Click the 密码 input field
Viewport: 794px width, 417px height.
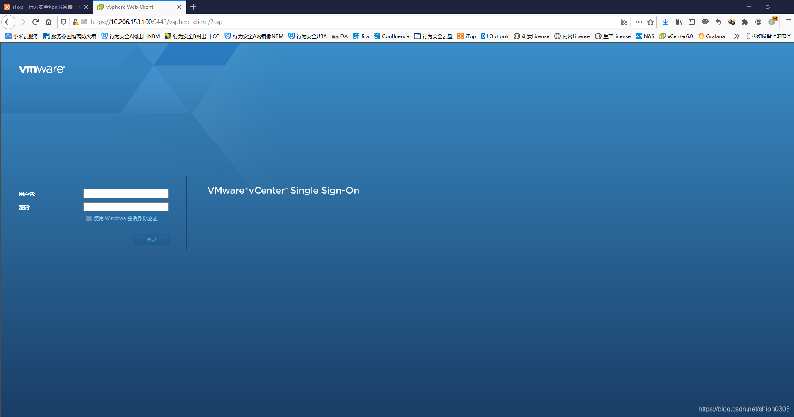coord(126,207)
